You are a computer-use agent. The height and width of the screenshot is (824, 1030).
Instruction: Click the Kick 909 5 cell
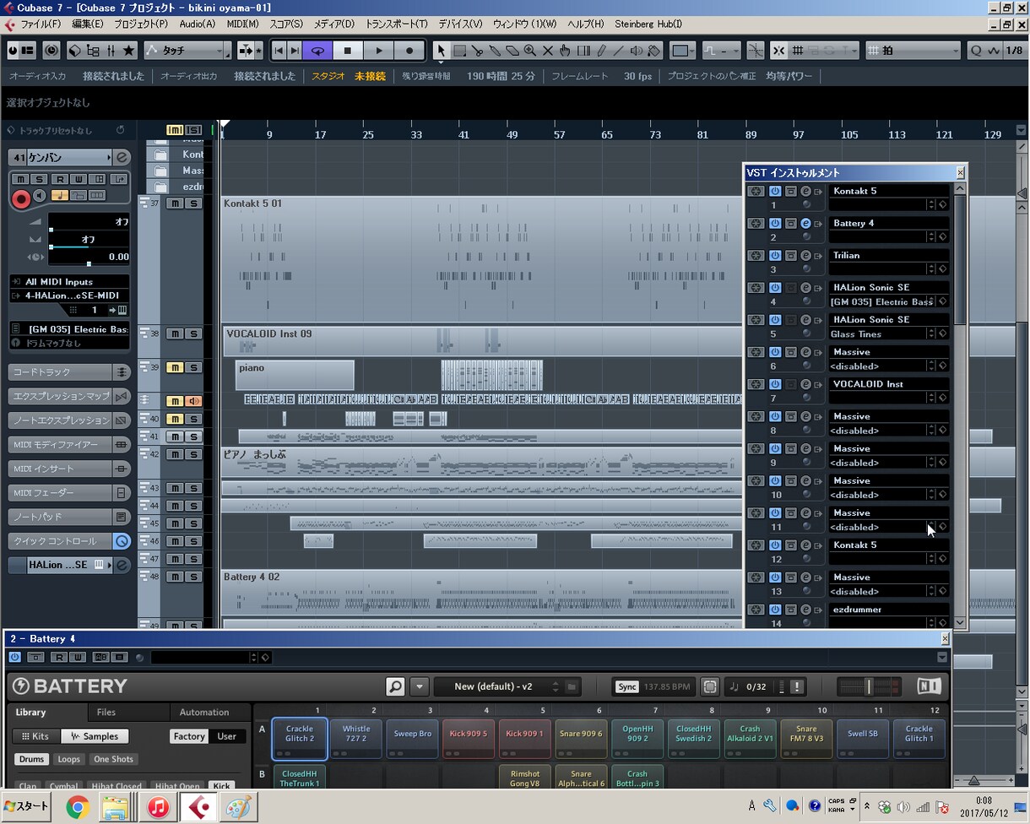coord(469,739)
